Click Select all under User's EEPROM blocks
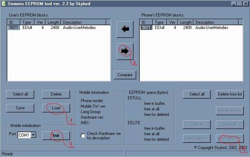This screenshot has width=250, height=157. pos(20,94)
